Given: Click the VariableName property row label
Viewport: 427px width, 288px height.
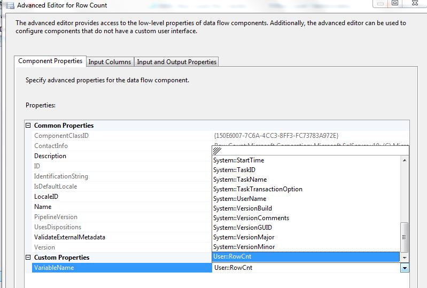Looking at the screenshot, I should 54,268.
